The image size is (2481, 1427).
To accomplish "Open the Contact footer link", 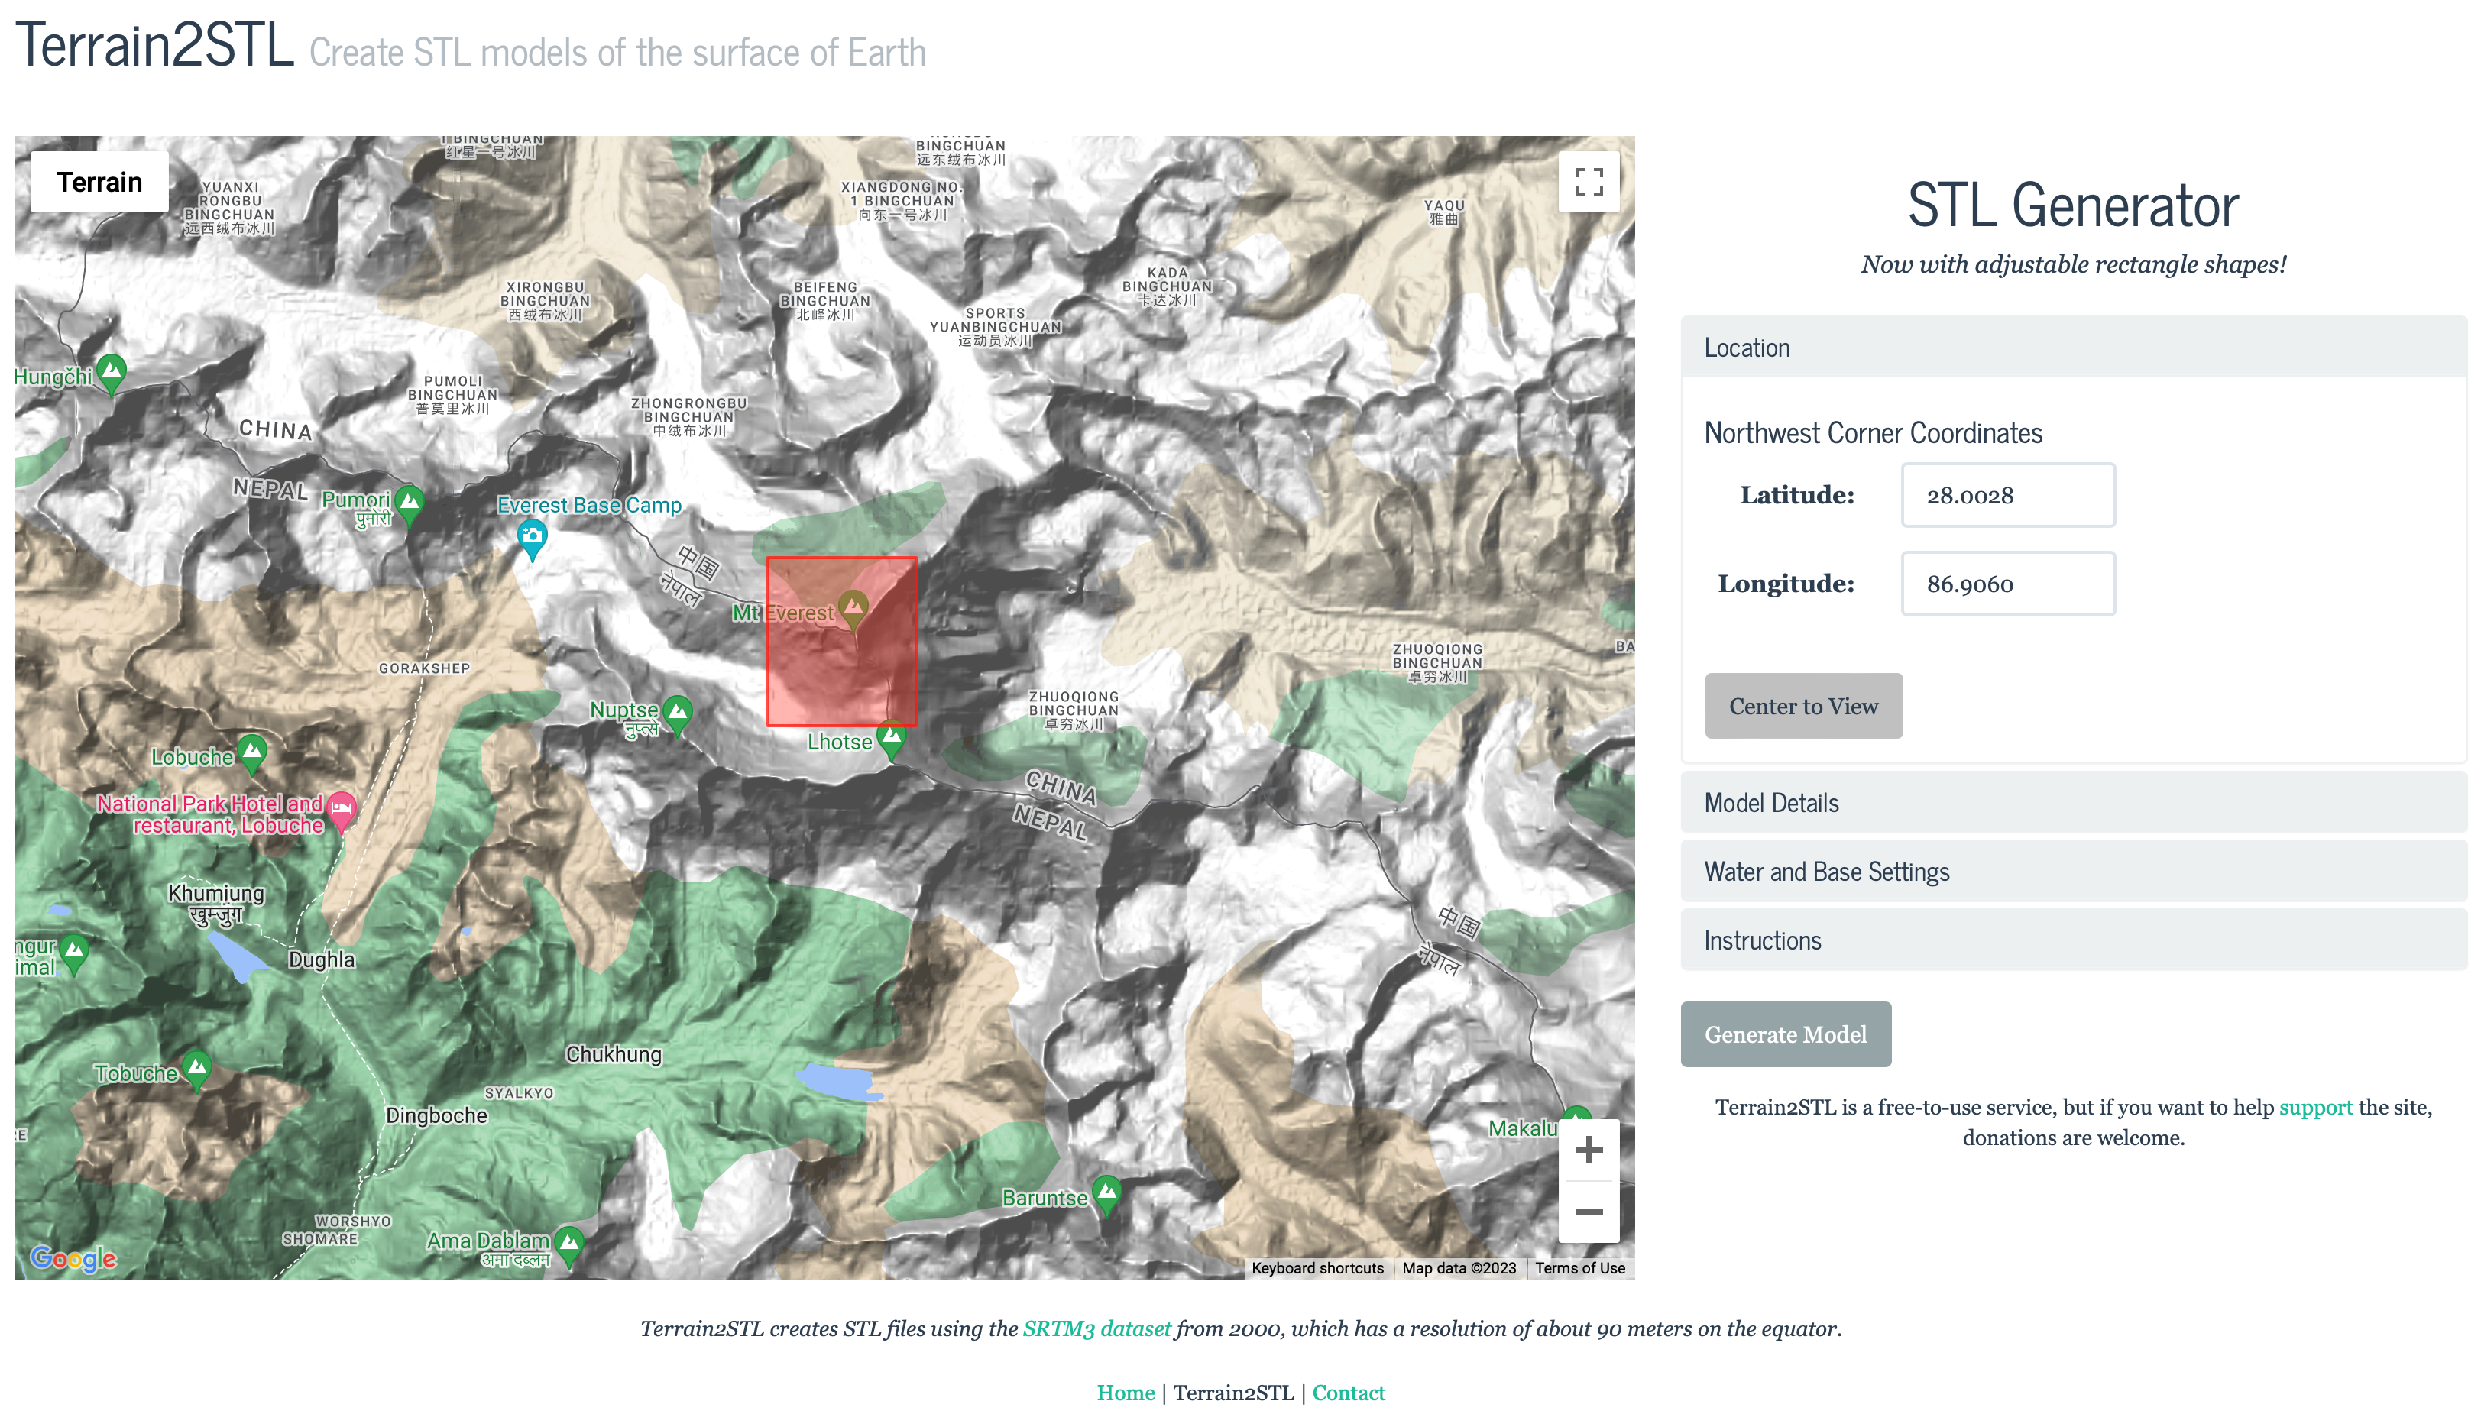I will coord(1347,1392).
